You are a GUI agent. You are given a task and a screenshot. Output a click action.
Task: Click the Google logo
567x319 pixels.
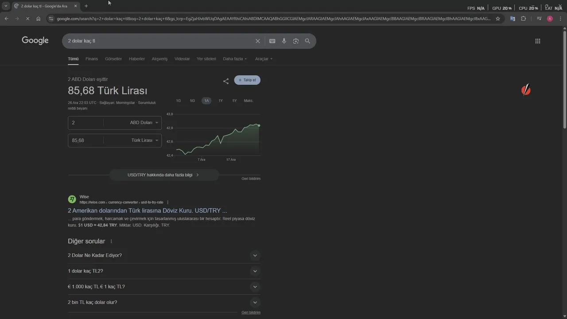[35, 40]
